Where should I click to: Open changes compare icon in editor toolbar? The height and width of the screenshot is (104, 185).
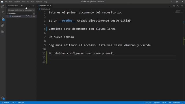pos(170,6)
